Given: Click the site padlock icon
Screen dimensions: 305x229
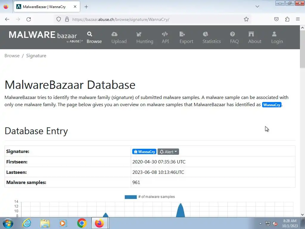Looking at the screenshot, I should click(67, 19).
